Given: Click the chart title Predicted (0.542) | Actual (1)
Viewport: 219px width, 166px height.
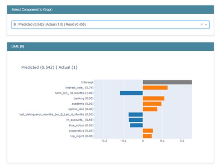Looking at the screenshot, I should pos(49,67).
